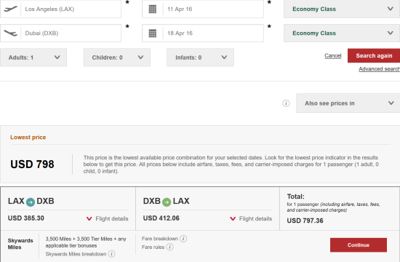Screen dimensions: 400x262
Task: Open the Children: 0 dropdown
Action: click(117, 57)
